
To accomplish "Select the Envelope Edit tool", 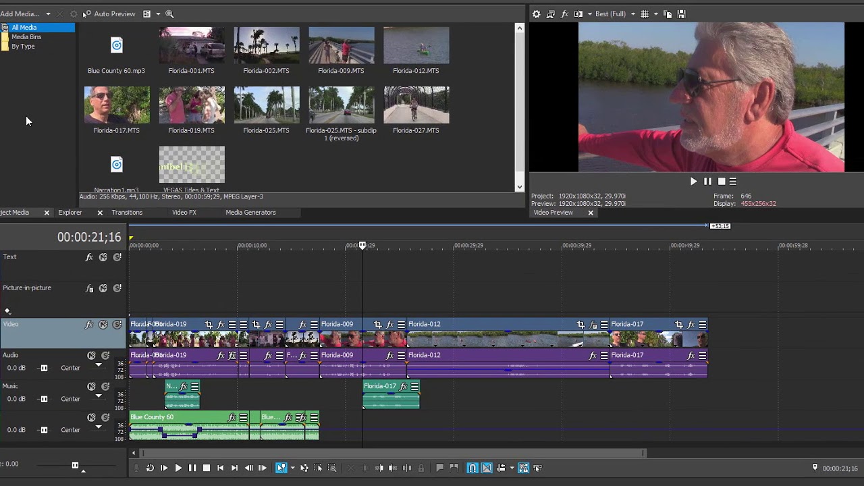I will [304, 468].
